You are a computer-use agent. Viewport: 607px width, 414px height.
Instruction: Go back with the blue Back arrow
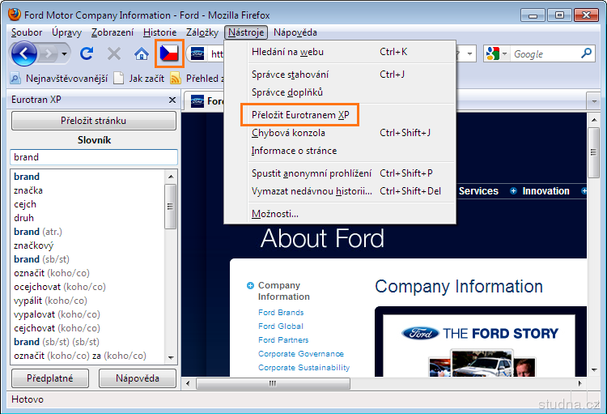(24, 53)
